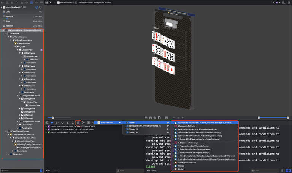Select frame 13 ViewController.setPlayersCards
Screen dimensions: 292x173
205,152
